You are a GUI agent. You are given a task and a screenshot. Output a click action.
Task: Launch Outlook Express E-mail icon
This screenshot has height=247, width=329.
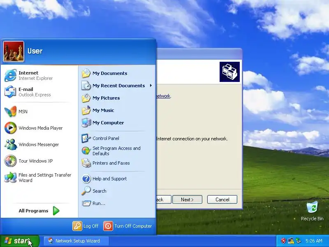pos(10,92)
